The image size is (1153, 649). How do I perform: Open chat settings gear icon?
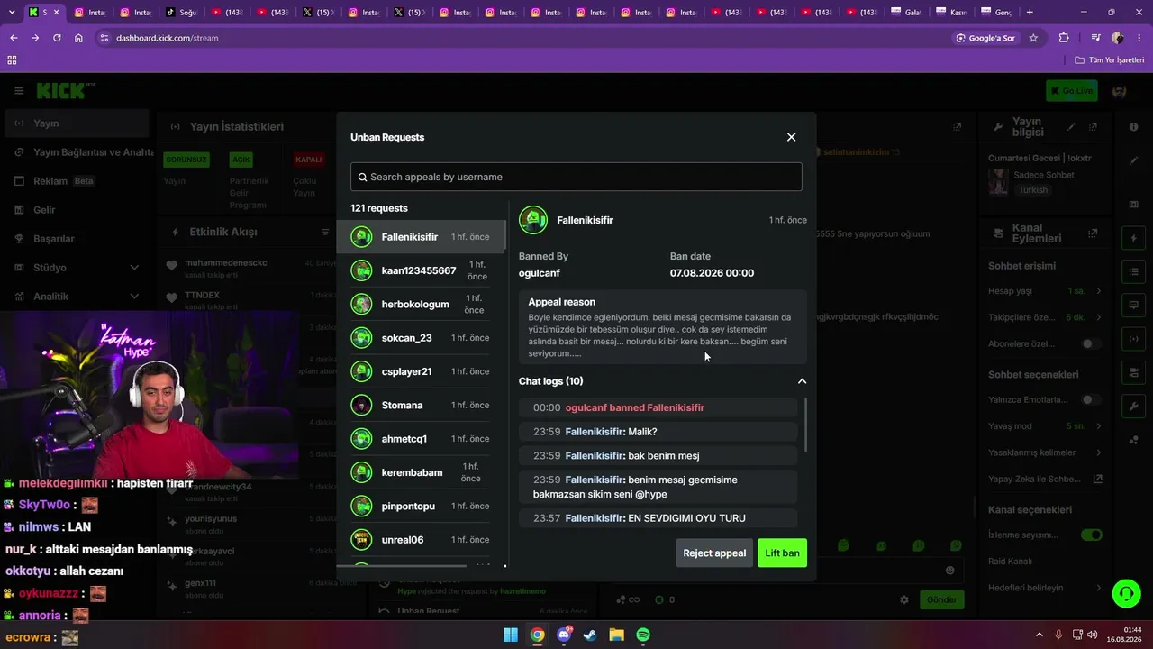coord(904,599)
